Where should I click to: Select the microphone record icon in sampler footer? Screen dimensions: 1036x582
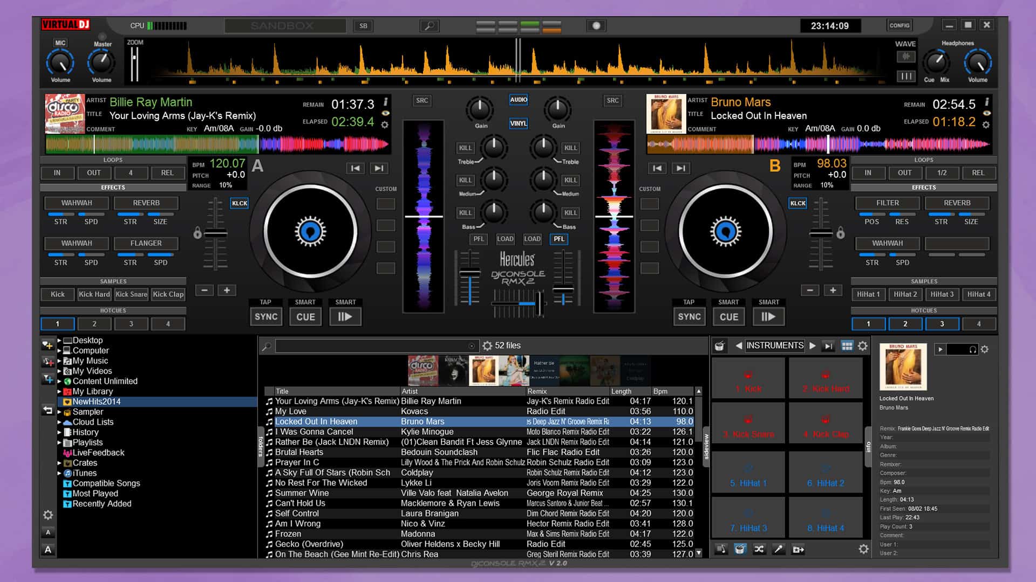[x=779, y=549]
